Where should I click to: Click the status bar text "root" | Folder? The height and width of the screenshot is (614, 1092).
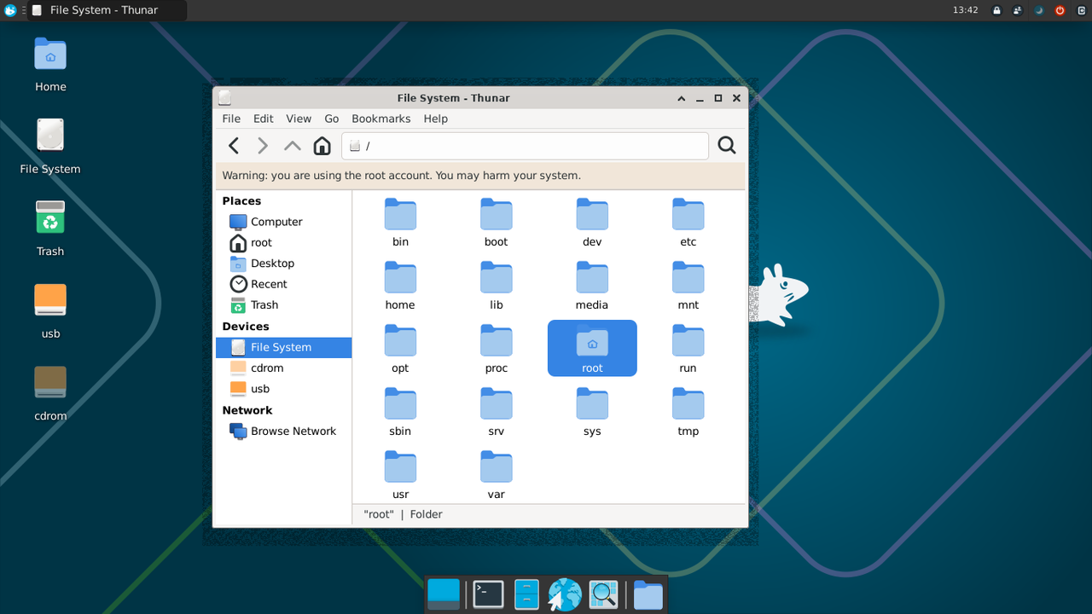[403, 514]
